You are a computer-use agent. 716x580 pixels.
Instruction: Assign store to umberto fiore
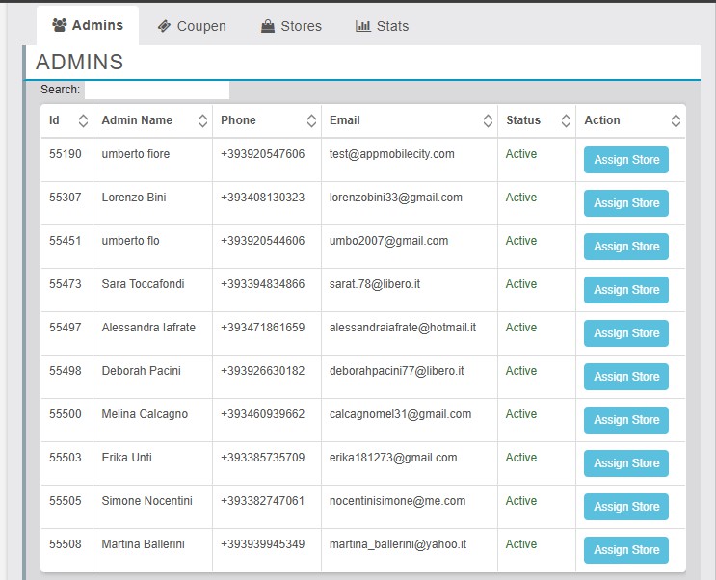tap(626, 160)
